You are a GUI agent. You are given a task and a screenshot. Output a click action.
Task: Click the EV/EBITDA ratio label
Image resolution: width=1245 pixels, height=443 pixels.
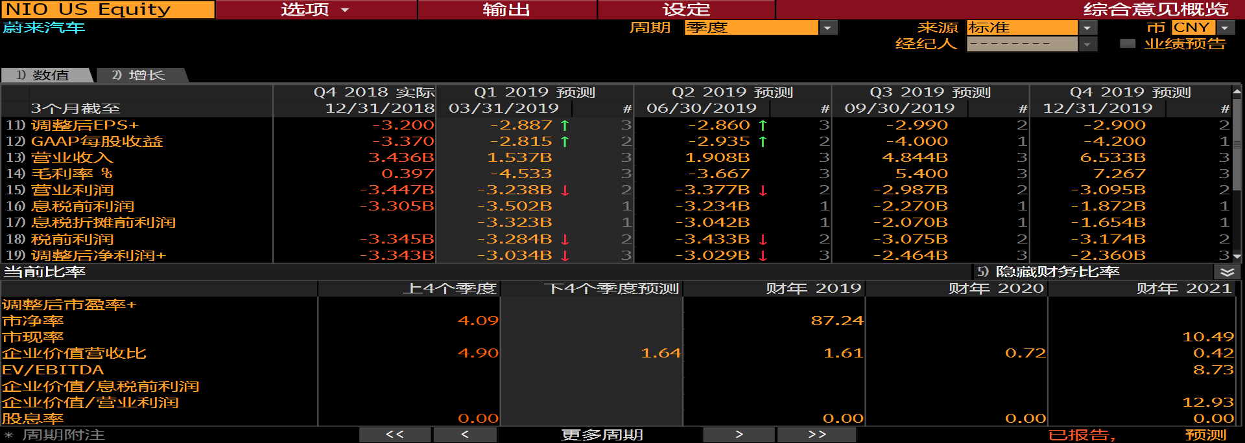53,370
